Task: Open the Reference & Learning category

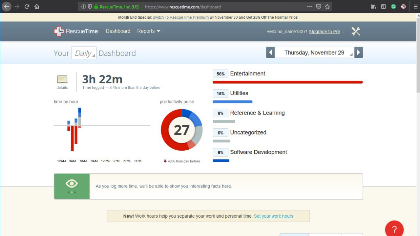Action: 257,113
